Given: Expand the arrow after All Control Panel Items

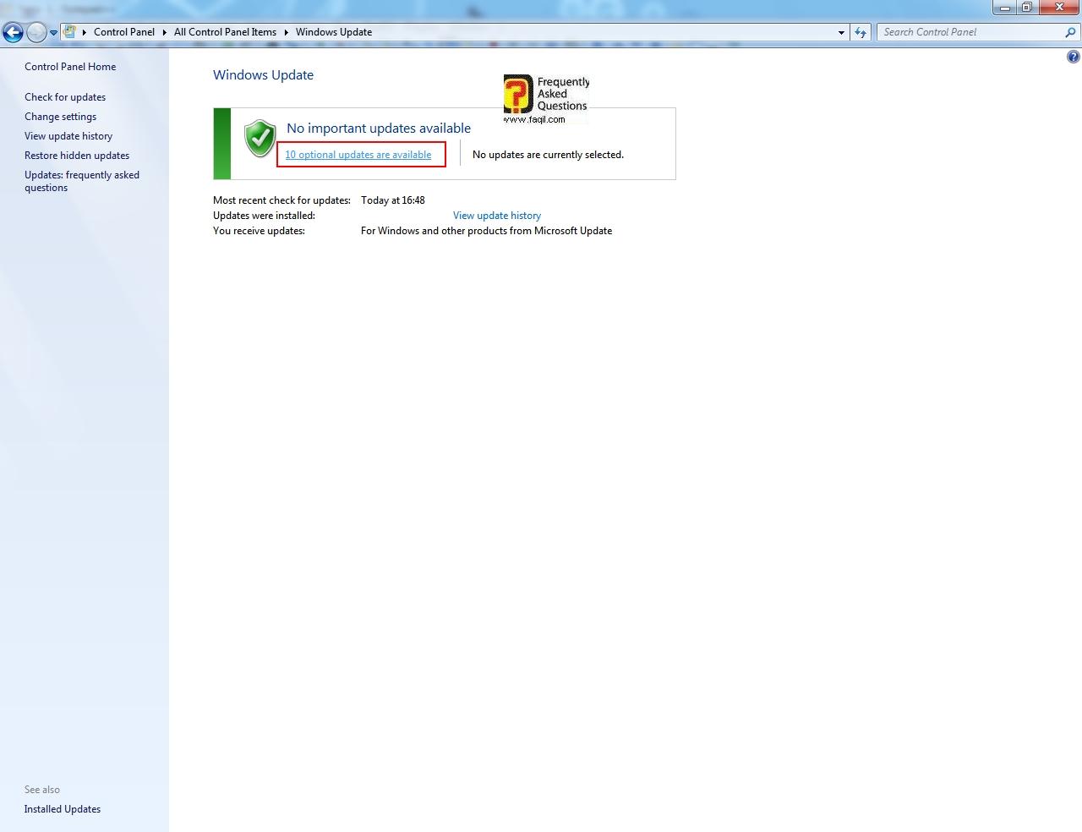Looking at the screenshot, I should coord(286,32).
